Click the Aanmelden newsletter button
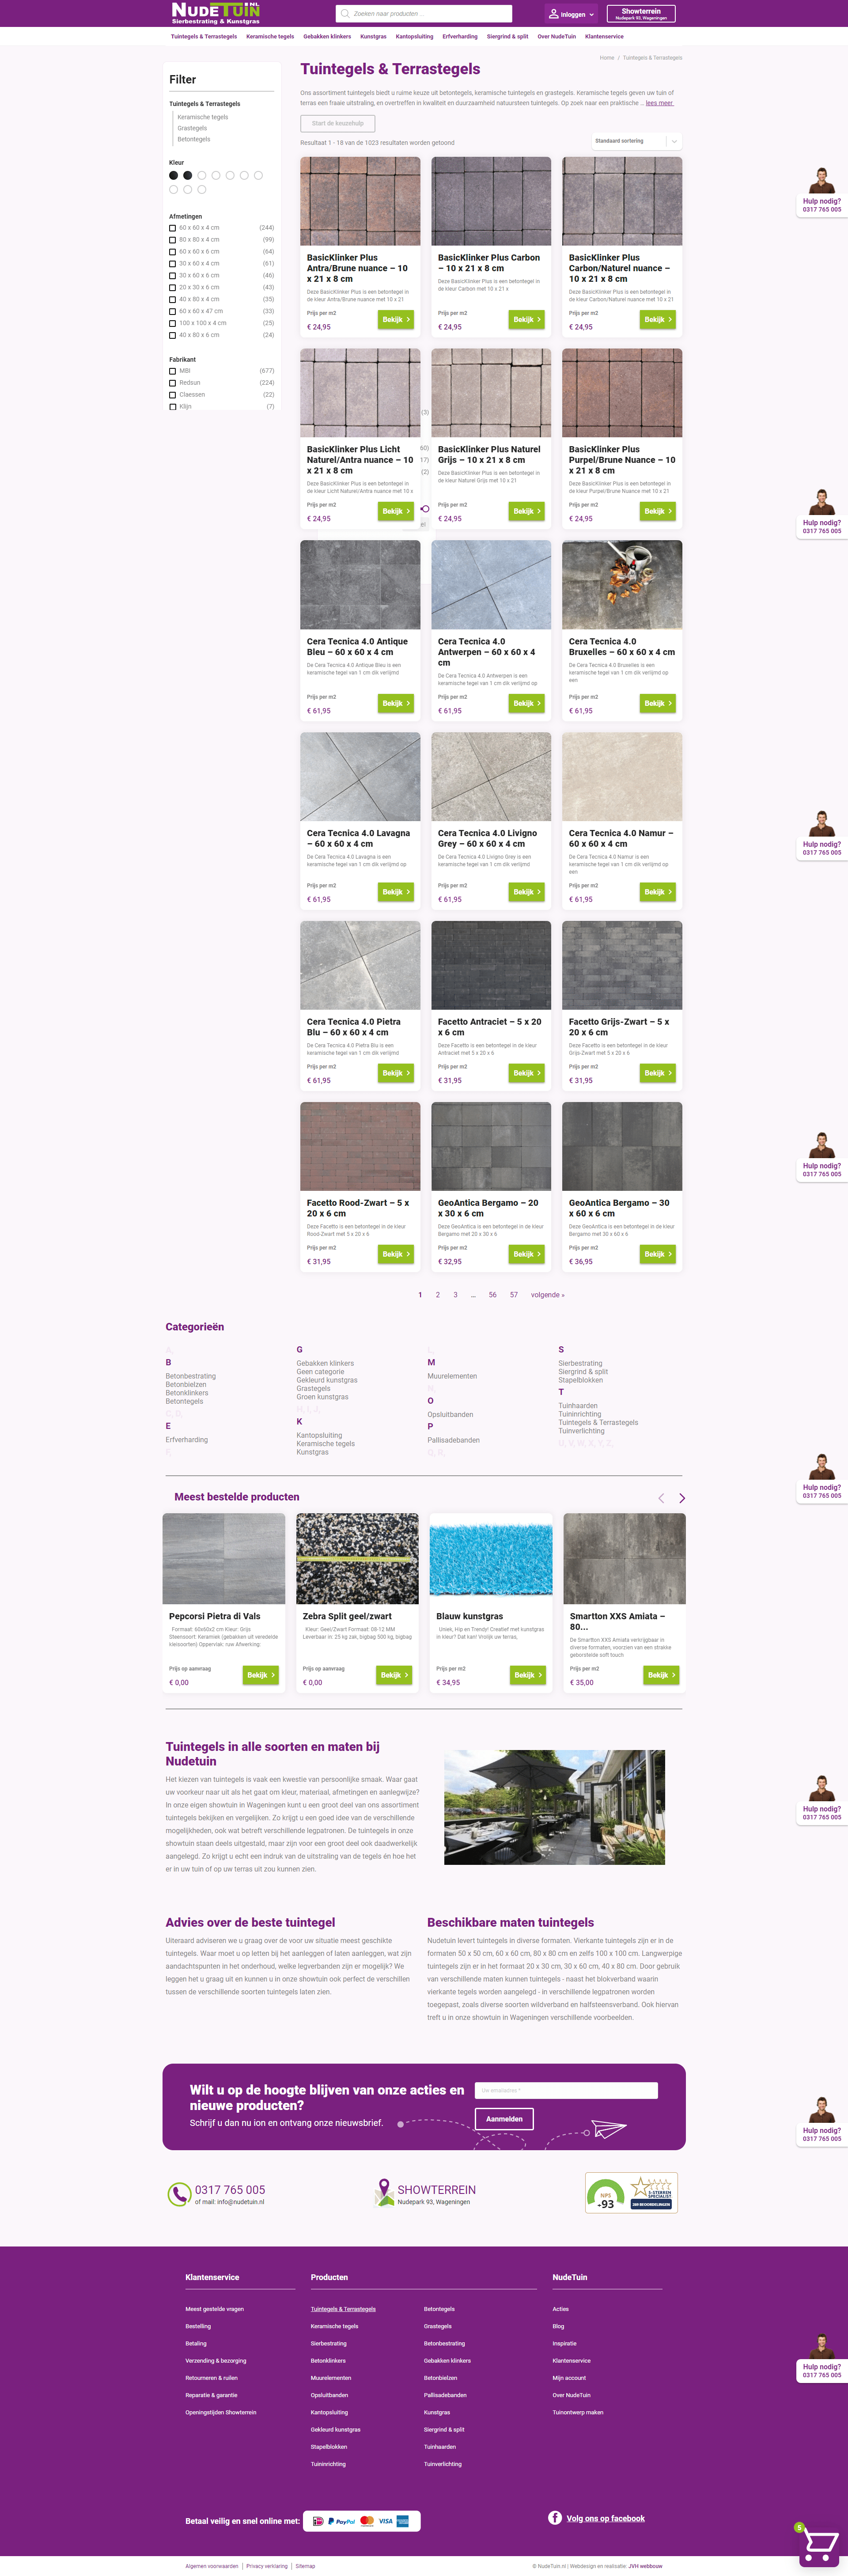Screen dimensions: 848x2576 504,2119
